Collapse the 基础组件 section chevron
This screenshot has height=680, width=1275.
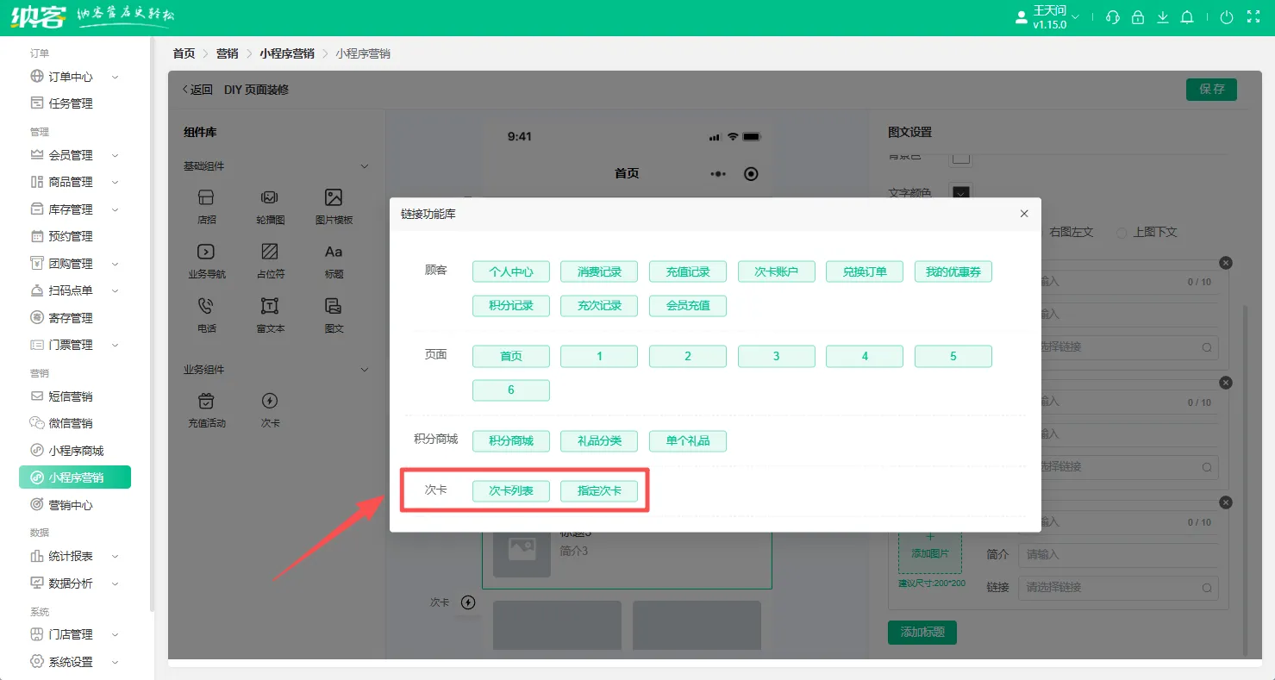pyautogui.click(x=364, y=166)
